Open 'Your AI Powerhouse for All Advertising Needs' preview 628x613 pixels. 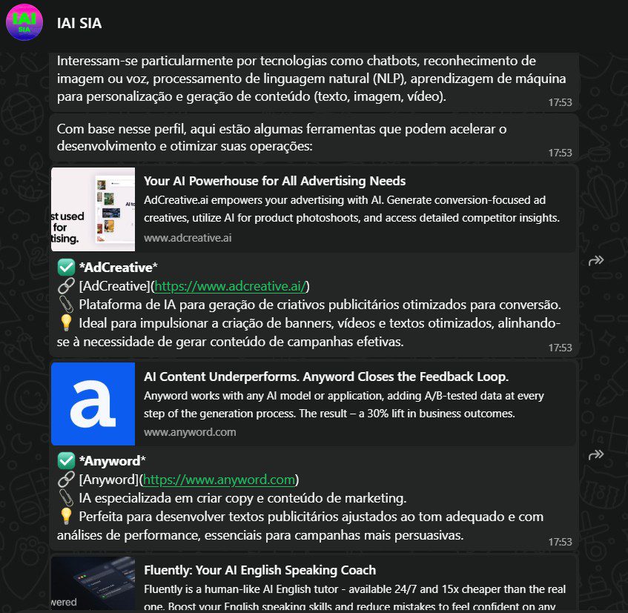coord(275,181)
